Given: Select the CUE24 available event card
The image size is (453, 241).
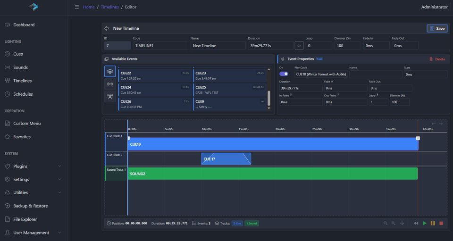Looking at the screenshot, I should [155, 90].
